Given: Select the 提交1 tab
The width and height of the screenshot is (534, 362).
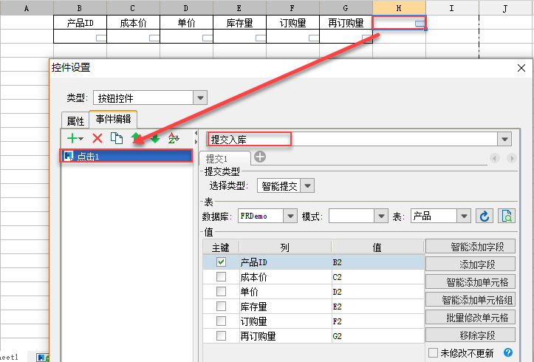Looking at the screenshot, I should tap(225, 159).
